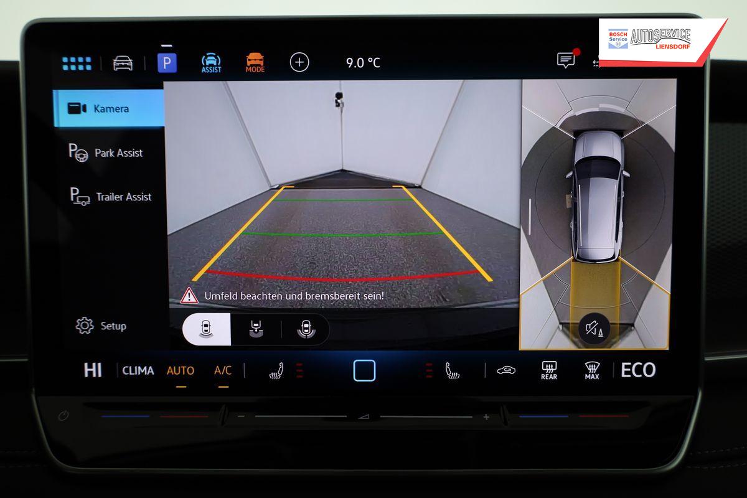Select the Kamera tab
747x498 pixels.
pyautogui.click(x=109, y=108)
